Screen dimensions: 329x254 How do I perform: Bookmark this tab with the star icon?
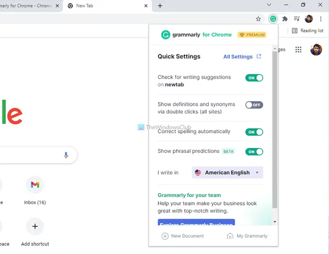pos(258,19)
